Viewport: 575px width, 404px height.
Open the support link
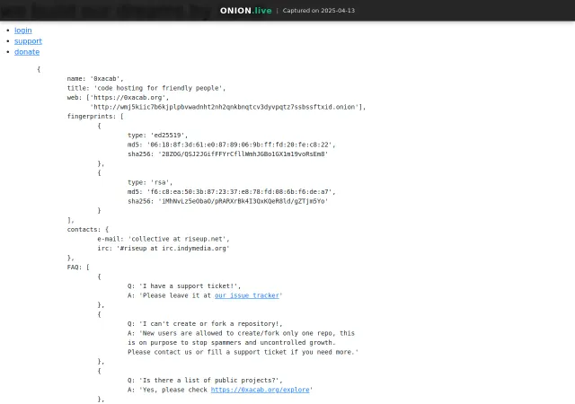pyautogui.click(x=28, y=41)
